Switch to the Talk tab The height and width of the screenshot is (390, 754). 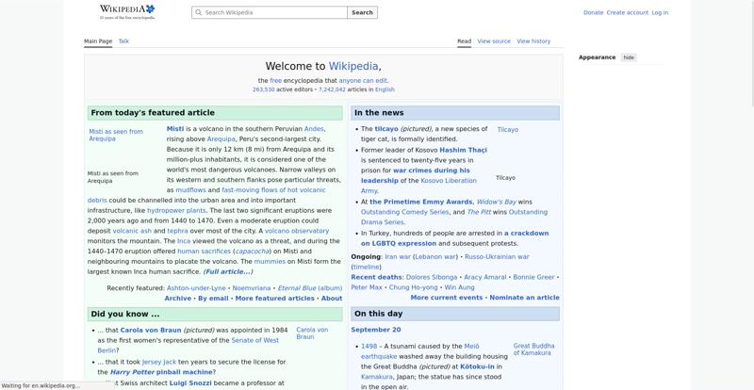pos(123,41)
